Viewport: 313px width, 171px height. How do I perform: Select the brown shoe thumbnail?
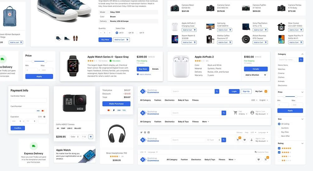(75, 38)
